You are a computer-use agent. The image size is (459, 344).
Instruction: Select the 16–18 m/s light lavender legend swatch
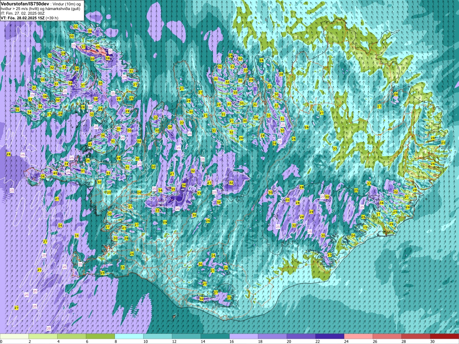[x=244, y=336]
